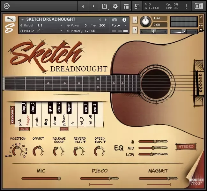Select the finger articulation key
The height and width of the screenshot is (191, 207).
(28, 121)
